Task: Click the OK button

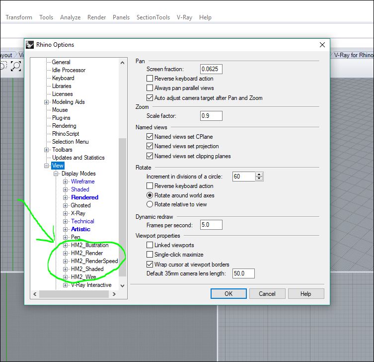Action: (x=228, y=294)
